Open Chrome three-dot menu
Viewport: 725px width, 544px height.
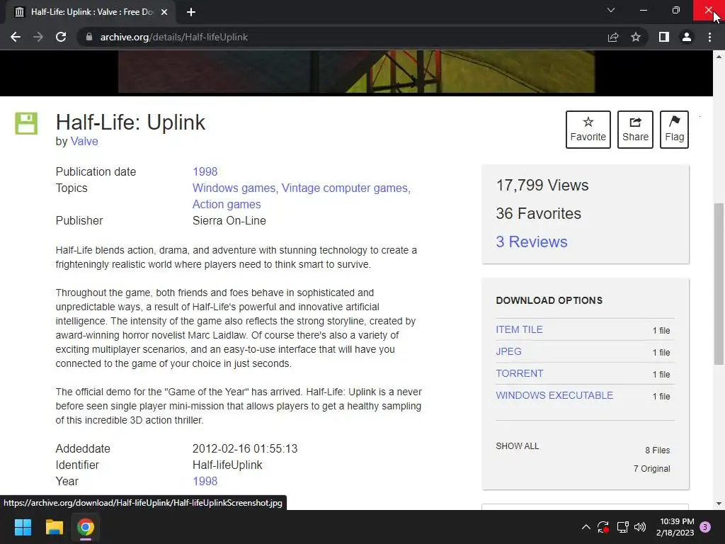[709, 37]
